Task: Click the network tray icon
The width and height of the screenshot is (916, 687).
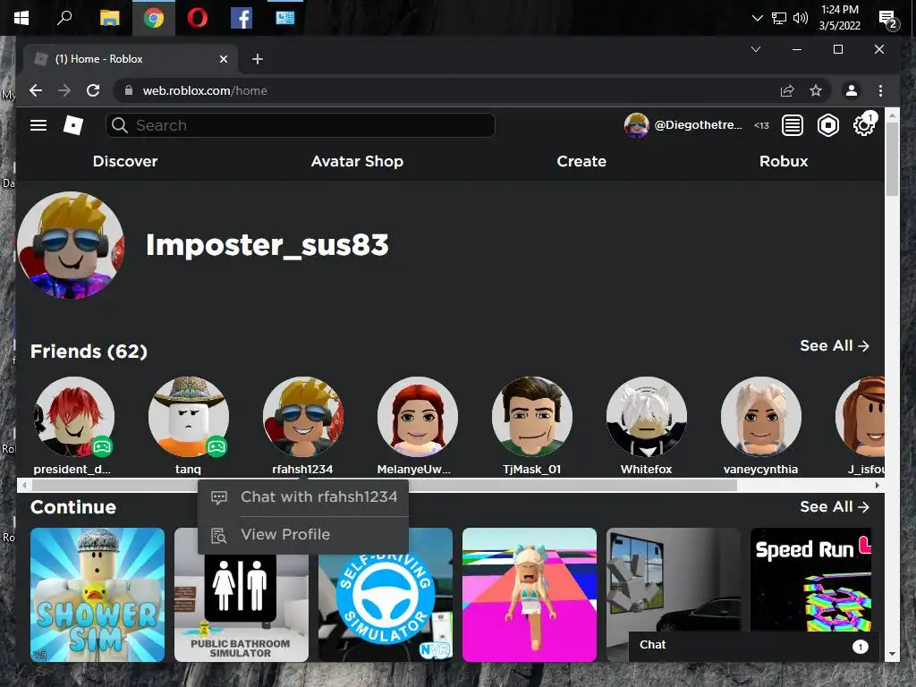Action: [x=779, y=18]
